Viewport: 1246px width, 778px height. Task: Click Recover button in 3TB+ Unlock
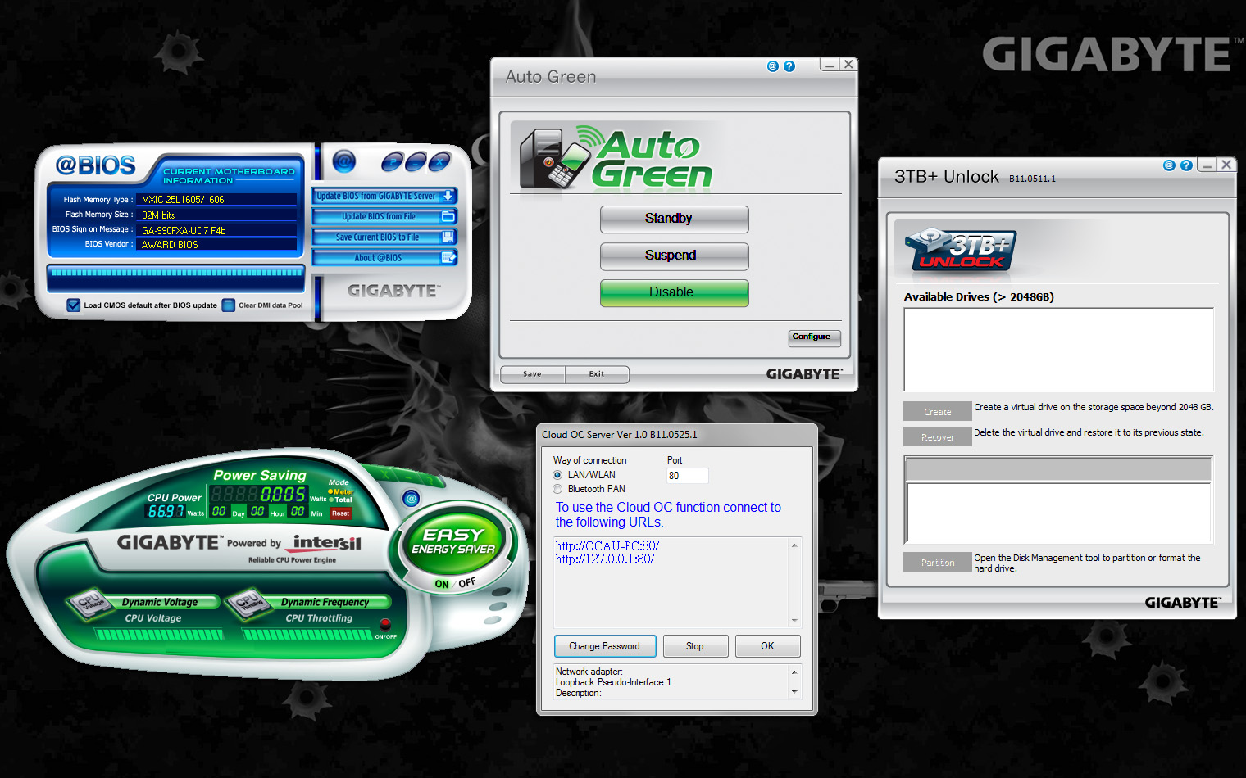(x=938, y=436)
